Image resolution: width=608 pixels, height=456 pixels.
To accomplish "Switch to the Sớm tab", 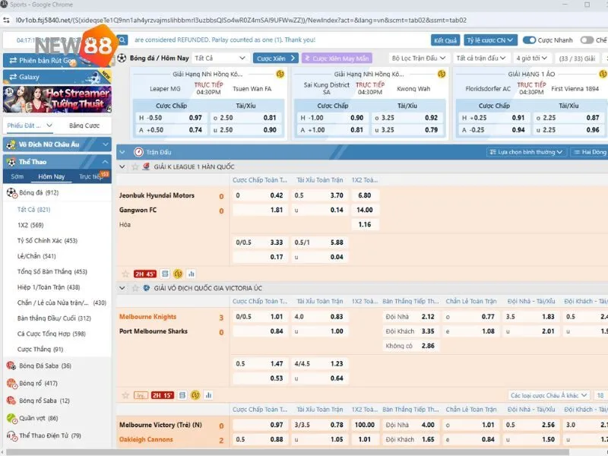I will [17, 176].
